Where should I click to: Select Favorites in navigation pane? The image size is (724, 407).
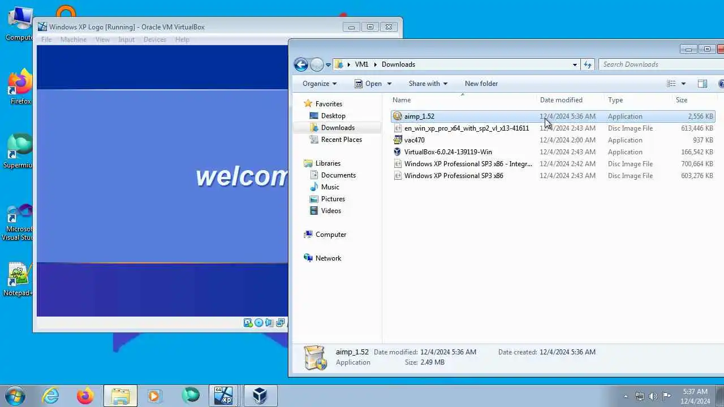pyautogui.click(x=329, y=104)
